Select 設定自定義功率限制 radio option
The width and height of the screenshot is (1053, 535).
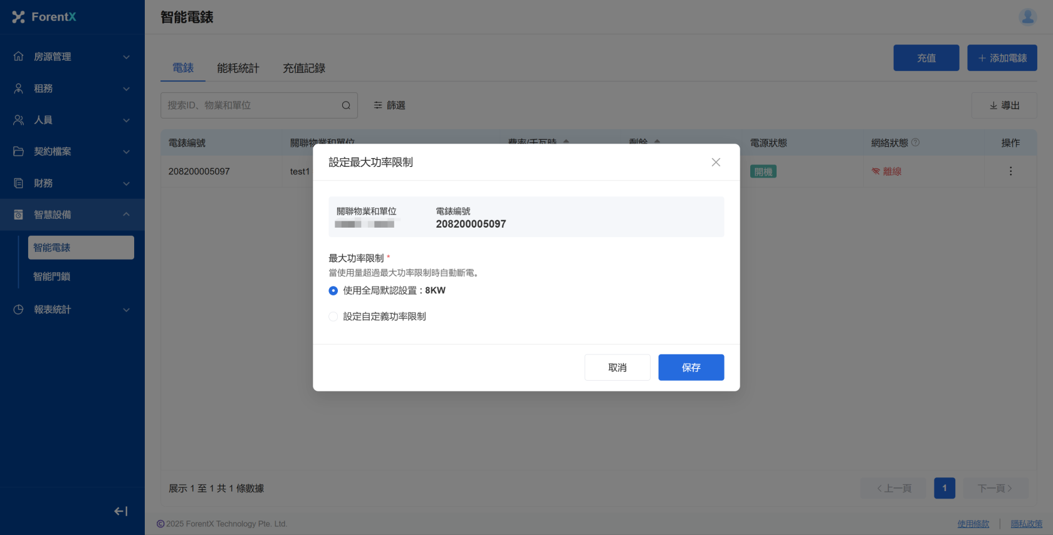(333, 317)
